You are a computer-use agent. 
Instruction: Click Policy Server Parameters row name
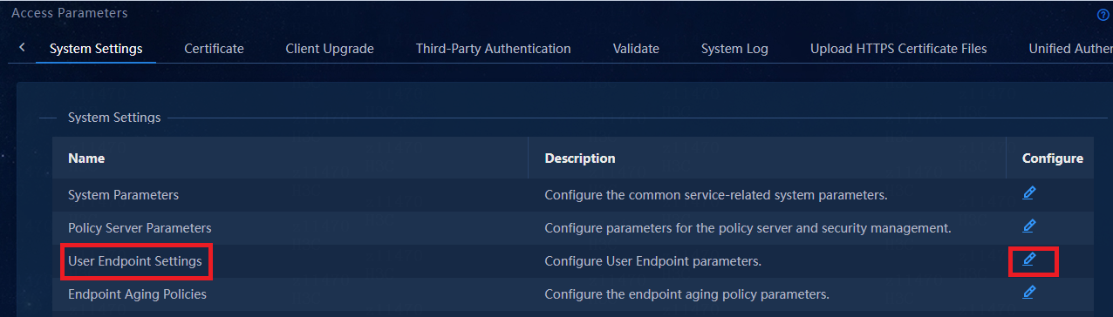coord(140,227)
